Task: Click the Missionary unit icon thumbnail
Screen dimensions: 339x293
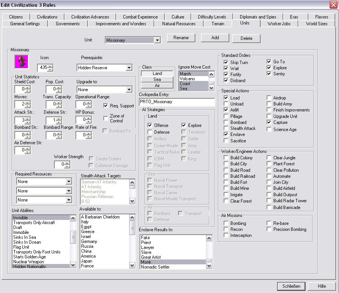Action: click(21, 61)
